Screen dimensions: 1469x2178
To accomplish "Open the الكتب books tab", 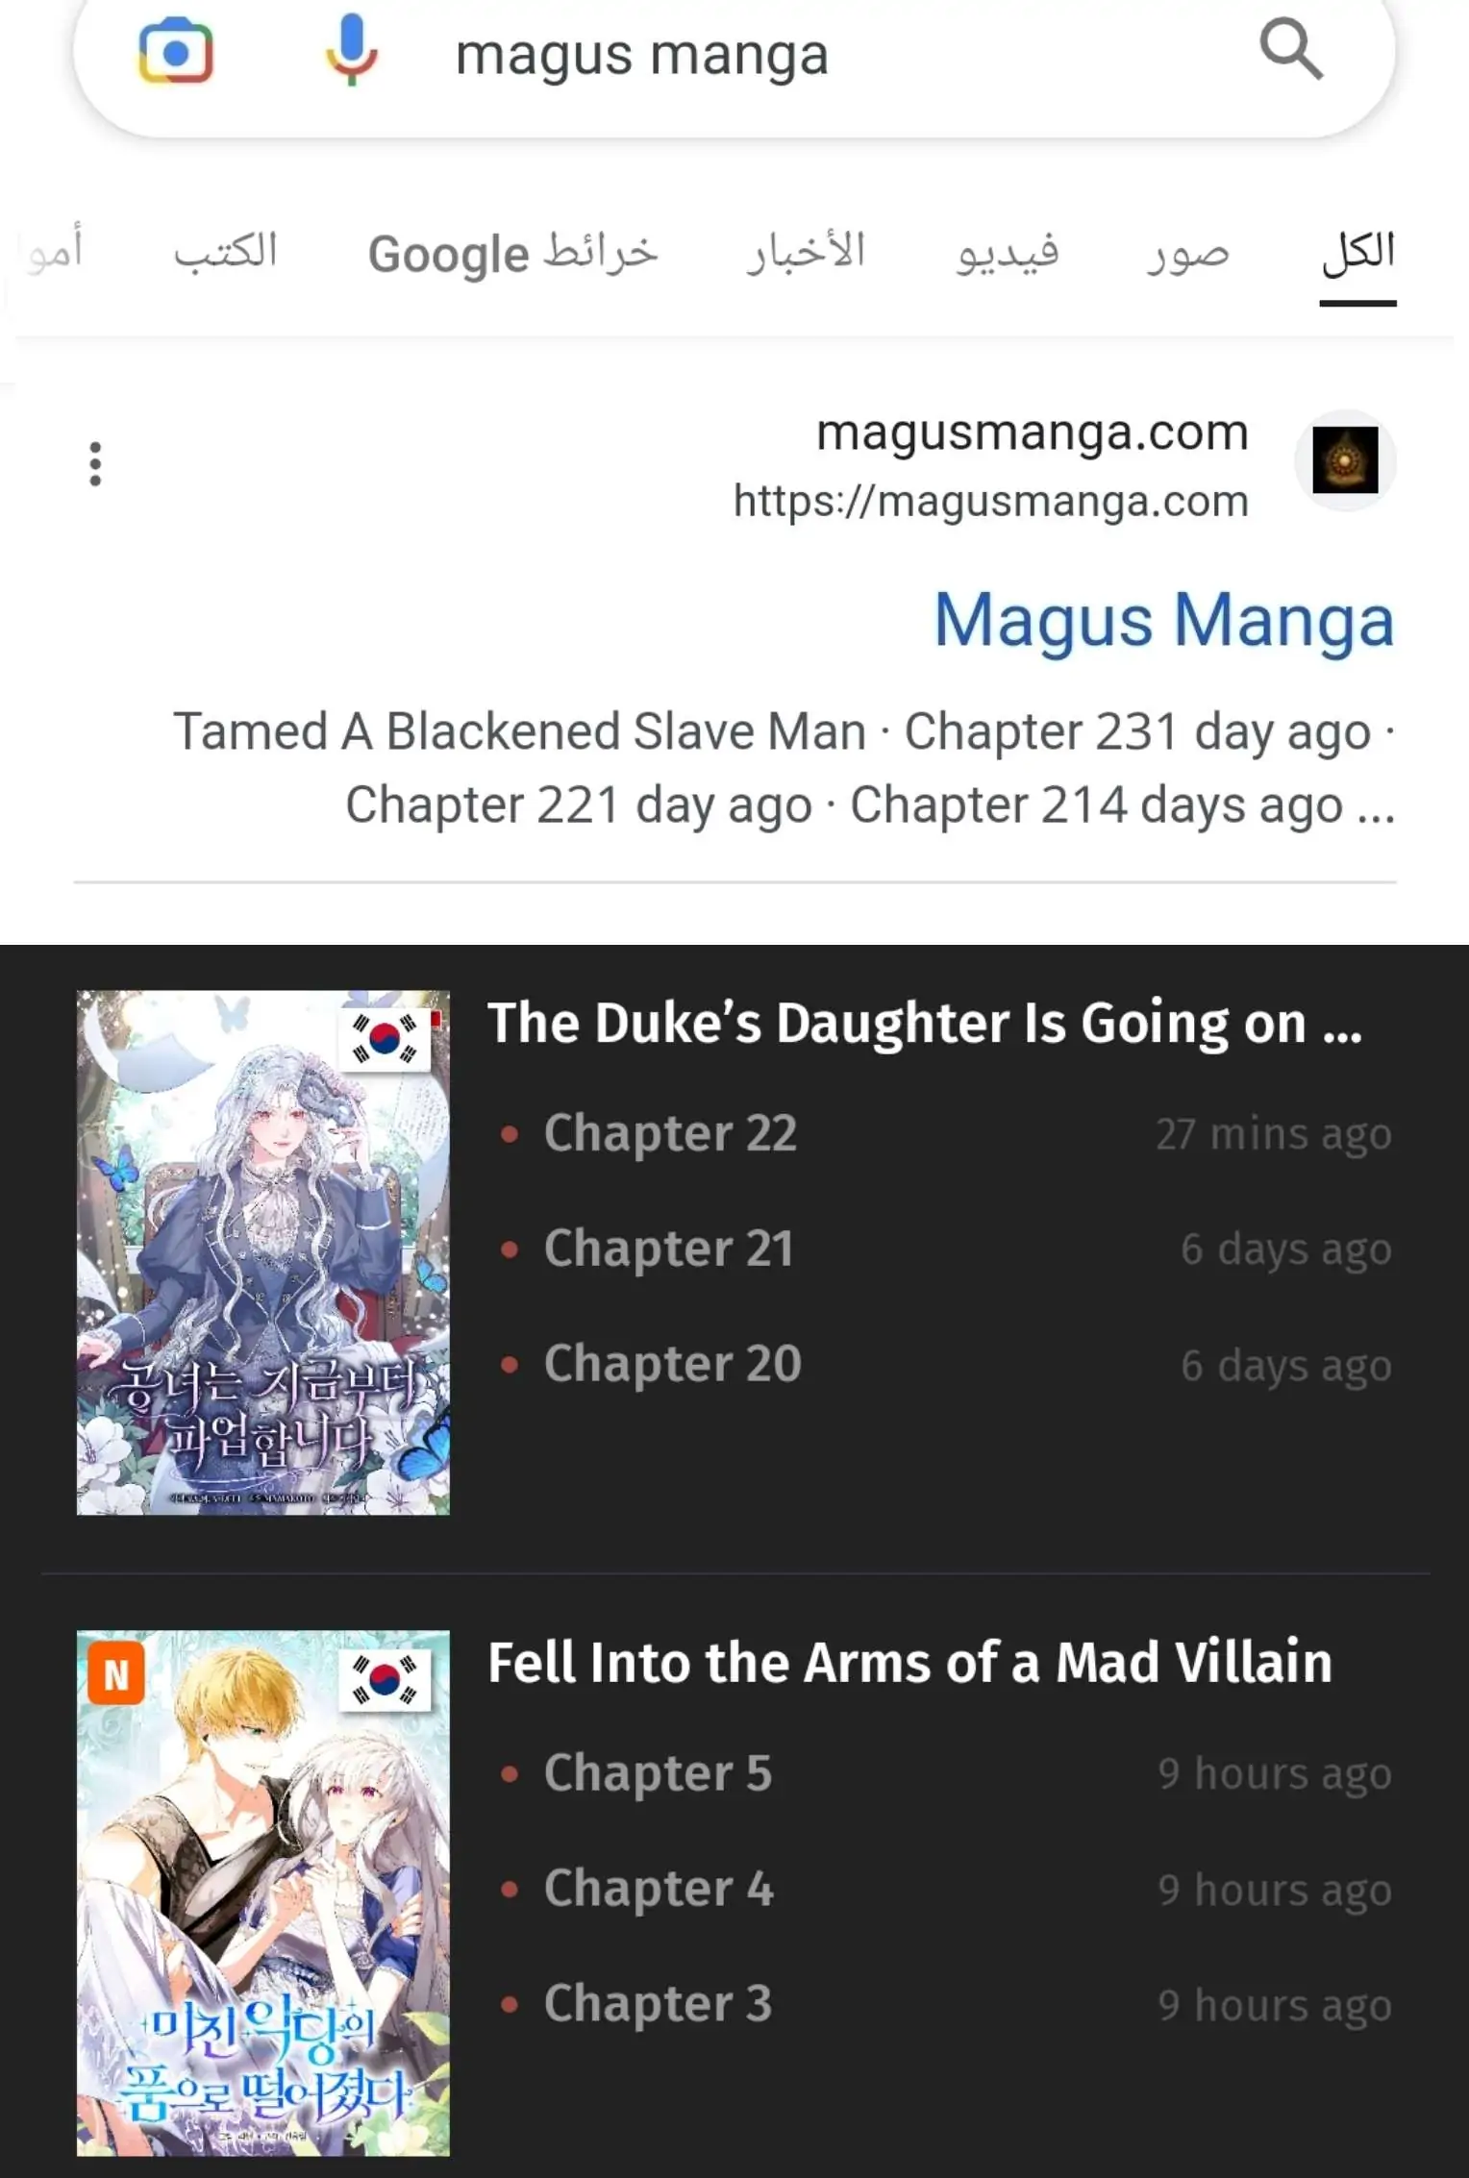I will pyautogui.click(x=225, y=253).
